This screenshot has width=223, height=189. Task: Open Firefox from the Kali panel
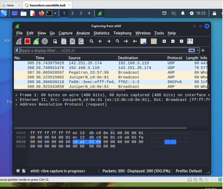[x=41, y=14]
